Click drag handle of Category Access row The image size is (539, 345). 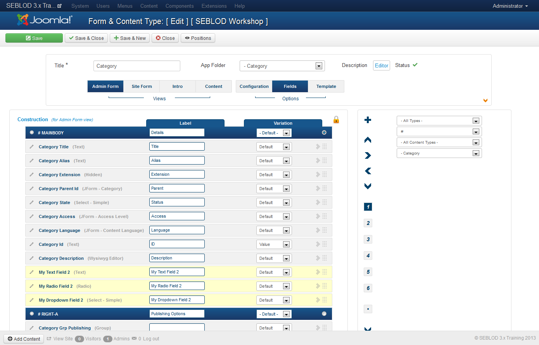pos(325,216)
